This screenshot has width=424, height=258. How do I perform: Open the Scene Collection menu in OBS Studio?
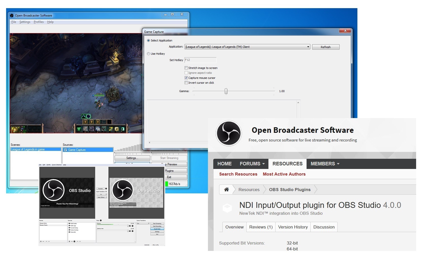pyautogui.click(x=57, y=165)
